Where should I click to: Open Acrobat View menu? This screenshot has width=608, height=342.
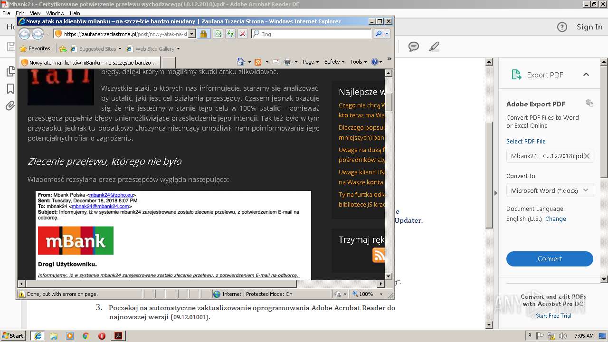35,13
